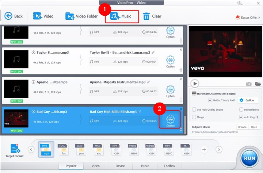Switch to the Popular tab

pos(71,166)
